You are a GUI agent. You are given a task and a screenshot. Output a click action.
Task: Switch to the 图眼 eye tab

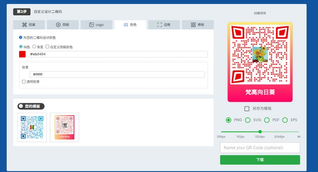click(62, 25)
